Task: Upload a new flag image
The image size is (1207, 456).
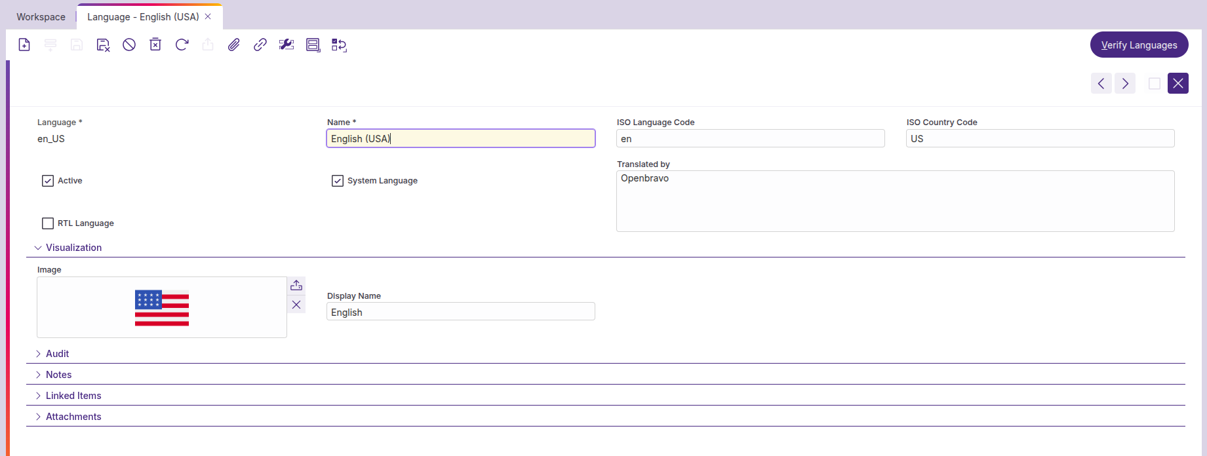Action: click(296, 285)
